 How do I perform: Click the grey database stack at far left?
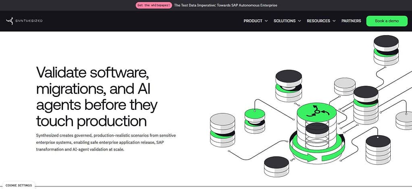tap(223, 130)
